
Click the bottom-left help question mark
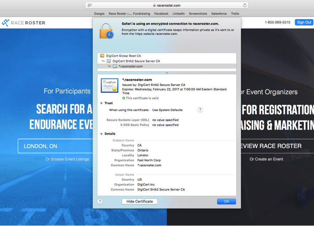100,201
